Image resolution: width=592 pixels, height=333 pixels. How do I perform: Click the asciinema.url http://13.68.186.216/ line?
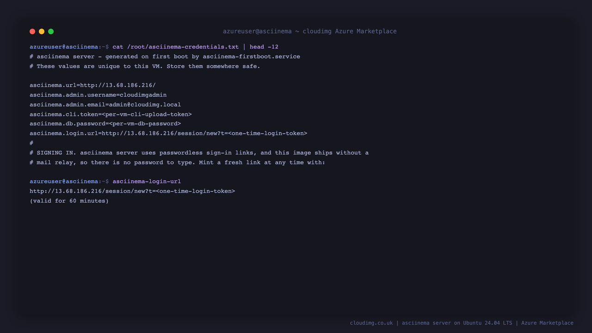(x=92, y=85)
